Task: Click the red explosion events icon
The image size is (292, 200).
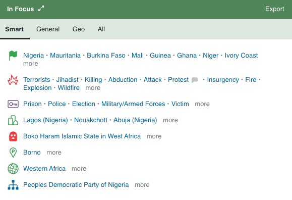Action: (x=13, y=80)
